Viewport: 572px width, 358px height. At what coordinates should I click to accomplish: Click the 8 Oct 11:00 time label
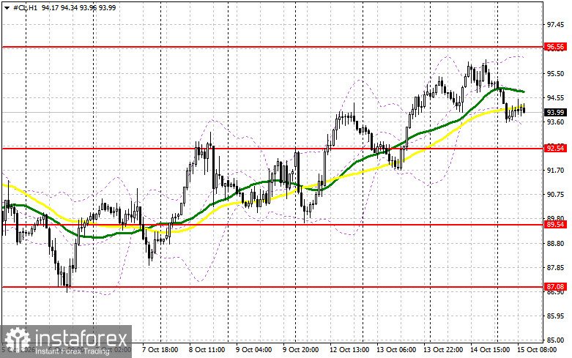tap(207, 350)
